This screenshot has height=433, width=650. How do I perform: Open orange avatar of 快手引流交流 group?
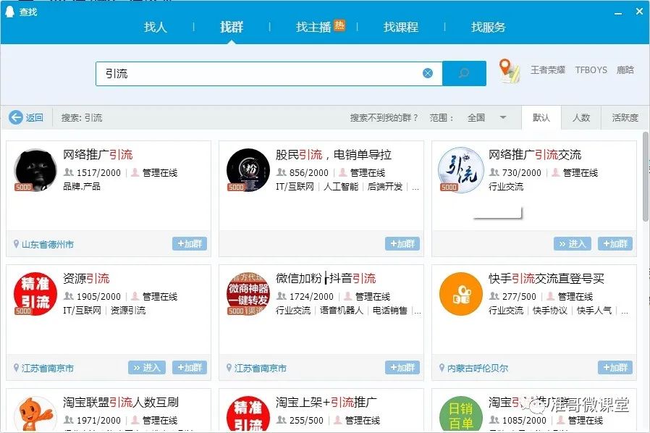pos(460,294)
